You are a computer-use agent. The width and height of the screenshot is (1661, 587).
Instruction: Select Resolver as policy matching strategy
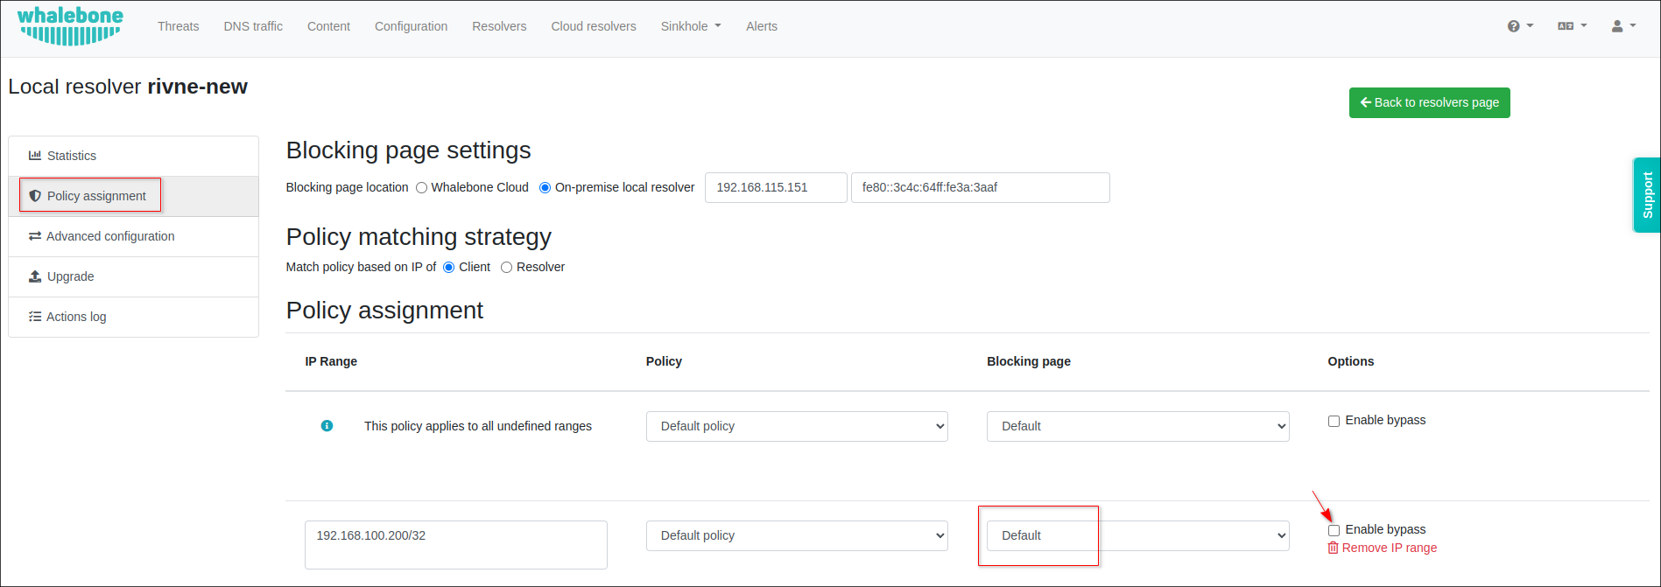click(506, 268)
